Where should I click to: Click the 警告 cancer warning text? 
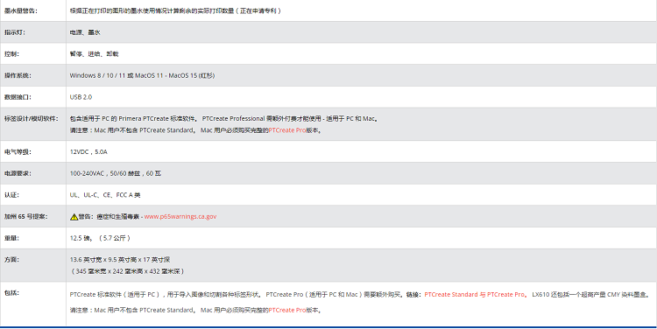[x=109, y=216]
